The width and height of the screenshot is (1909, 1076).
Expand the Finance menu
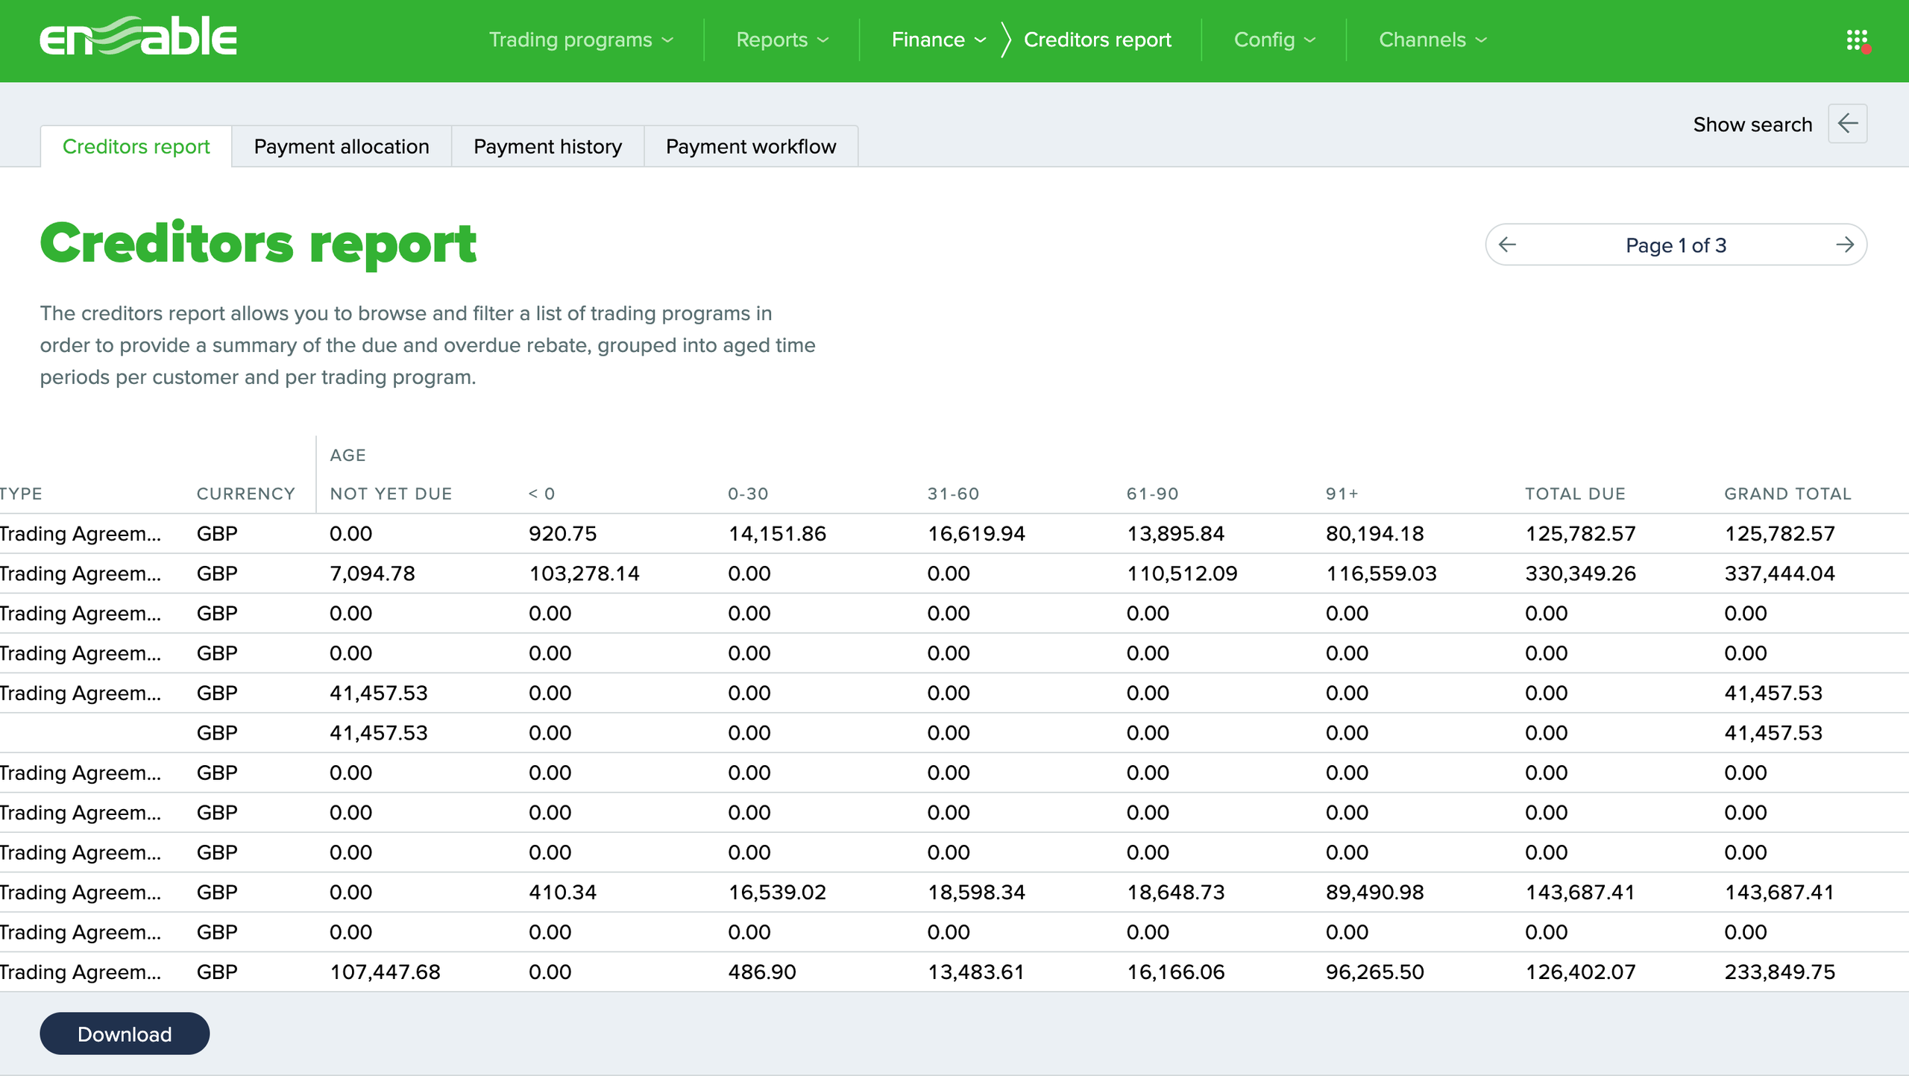click(939, 40)
